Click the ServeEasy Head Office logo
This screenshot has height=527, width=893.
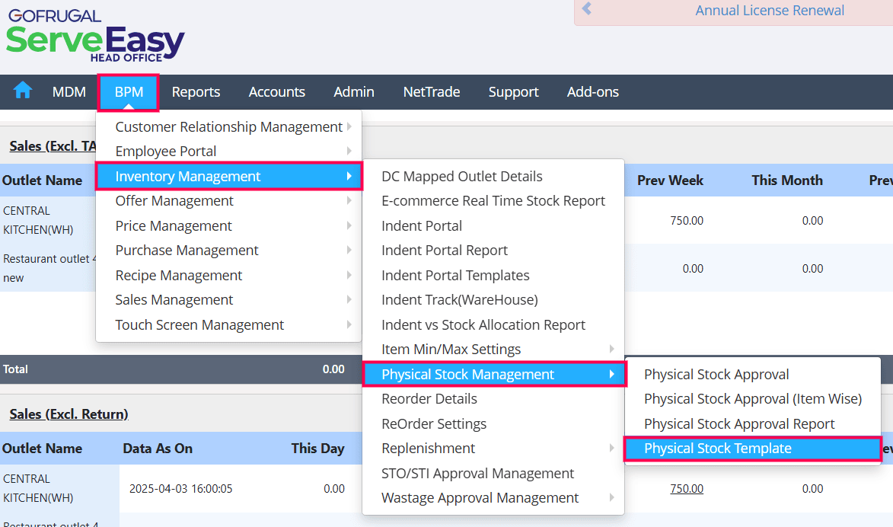pyautogui.click(x=95, y=36)
